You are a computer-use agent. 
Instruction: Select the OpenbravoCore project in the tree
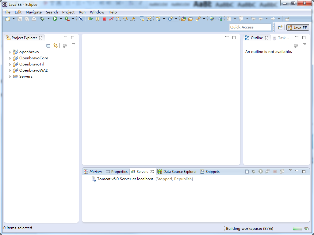[x=34, y=58]
